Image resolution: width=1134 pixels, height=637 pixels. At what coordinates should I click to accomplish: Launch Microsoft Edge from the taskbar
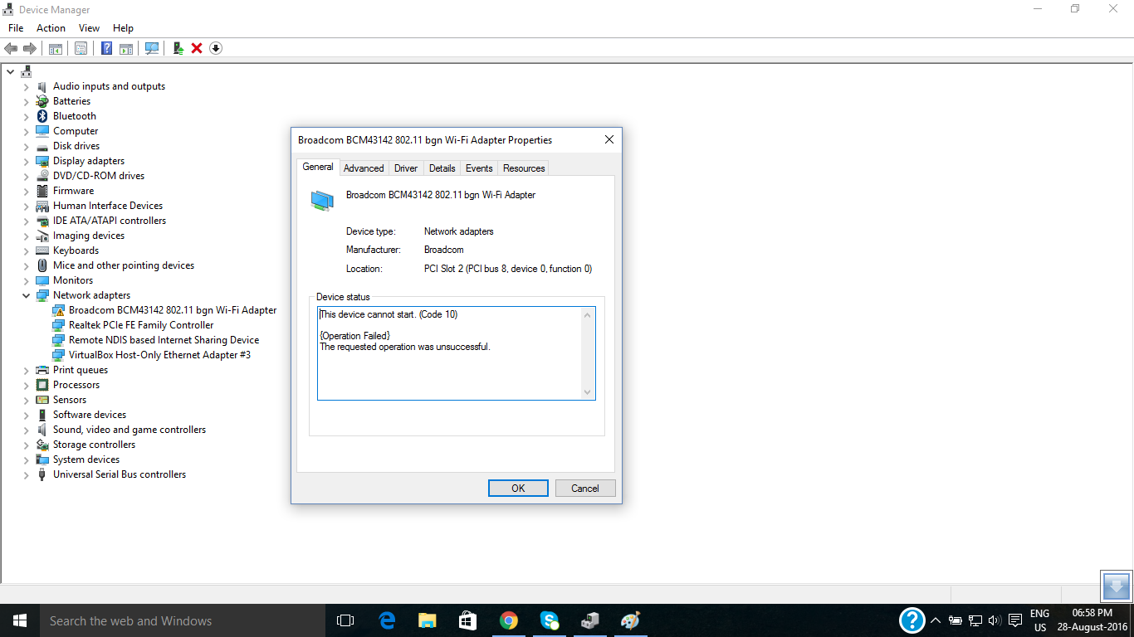pos(387,620)
